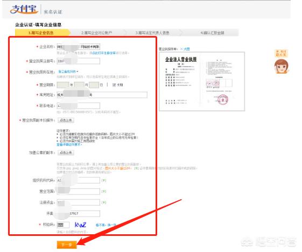The image size is (302, 252).
Task: Select step tab 3.填写法定代表人信息
Action: (x=152, y=33)
